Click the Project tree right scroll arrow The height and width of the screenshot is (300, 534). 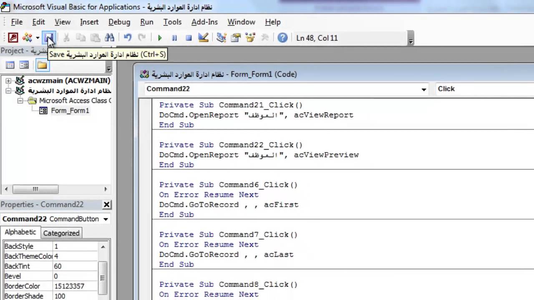point(106,189)
